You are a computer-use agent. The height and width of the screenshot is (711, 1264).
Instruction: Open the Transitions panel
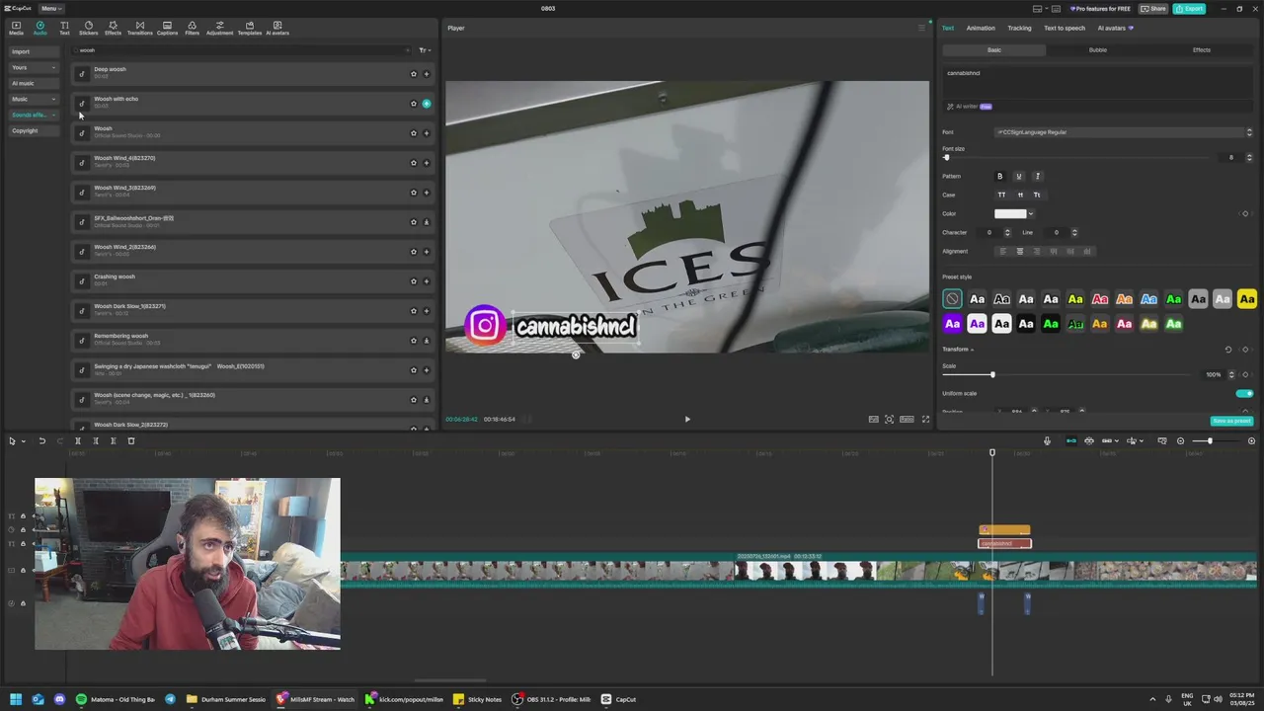tap(139, 28)
